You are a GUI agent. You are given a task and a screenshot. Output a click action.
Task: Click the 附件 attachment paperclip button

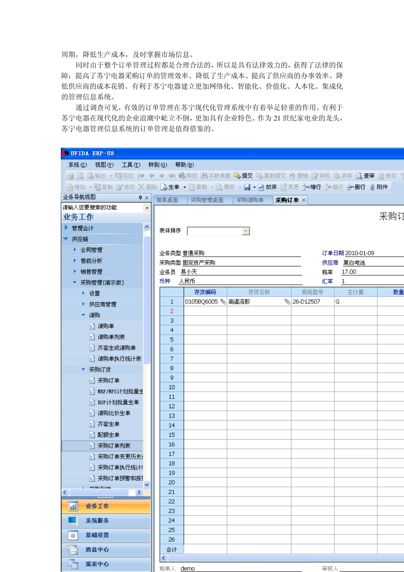379,187
